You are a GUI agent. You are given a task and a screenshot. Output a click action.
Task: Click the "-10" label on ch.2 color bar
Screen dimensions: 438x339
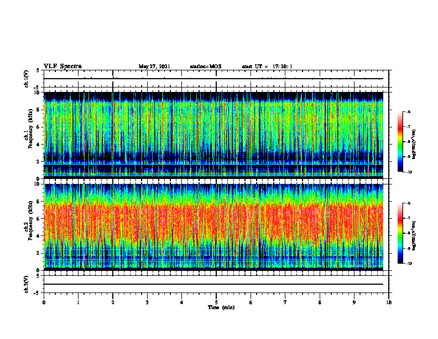pos(409,263)
